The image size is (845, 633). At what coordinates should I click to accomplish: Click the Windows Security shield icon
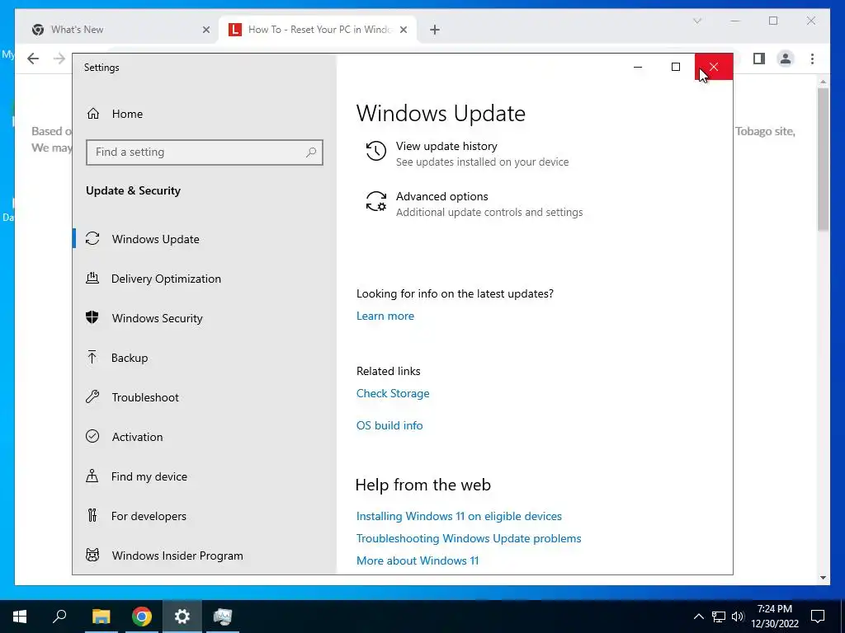coord(92,317)
